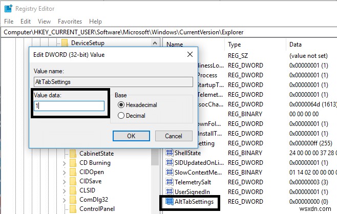
Task: Open the Favorites menu
Action: click(70, 22)
